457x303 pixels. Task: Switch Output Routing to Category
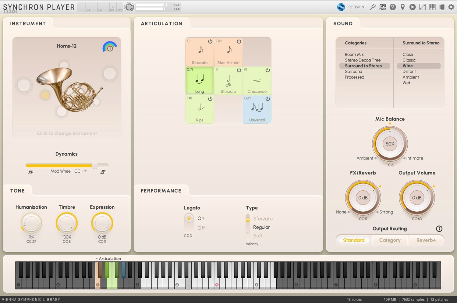[x=390, y=240]
